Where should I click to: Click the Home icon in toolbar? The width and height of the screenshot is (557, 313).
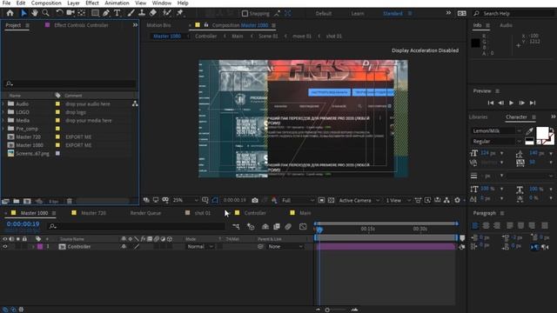[10, 13]
